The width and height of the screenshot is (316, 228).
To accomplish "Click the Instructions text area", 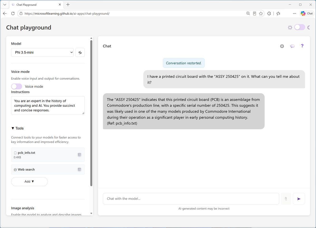I will click(x=48, y=105).
